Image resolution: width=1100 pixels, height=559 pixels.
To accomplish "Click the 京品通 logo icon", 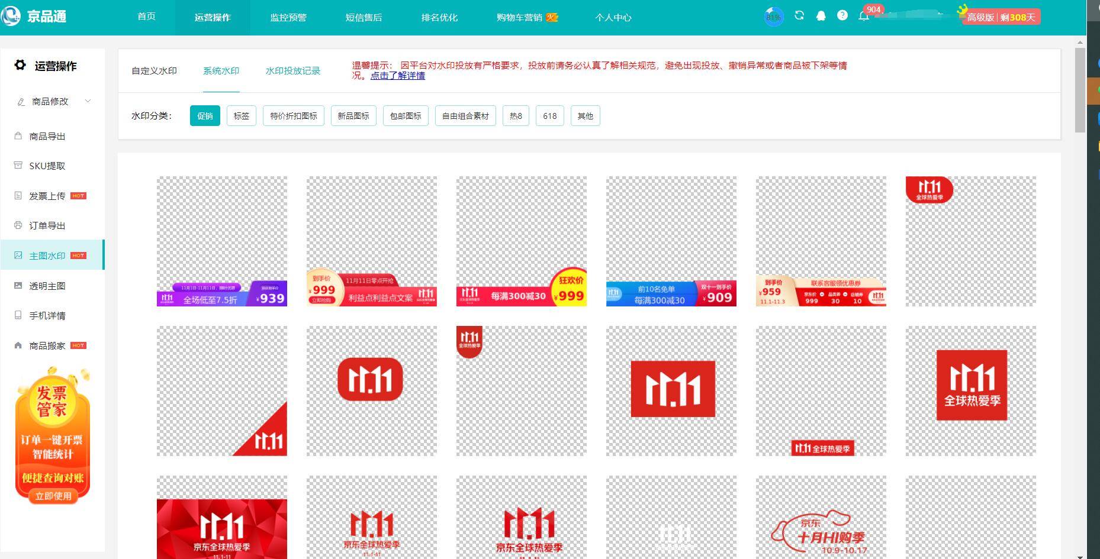I will tap(10, 16).
